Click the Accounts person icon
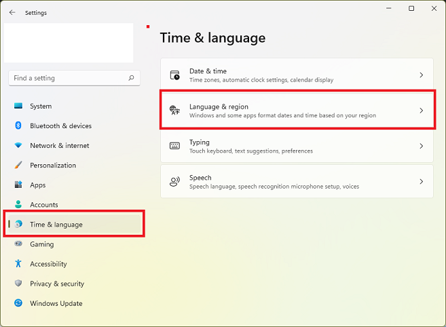 (x=18, y=204)
